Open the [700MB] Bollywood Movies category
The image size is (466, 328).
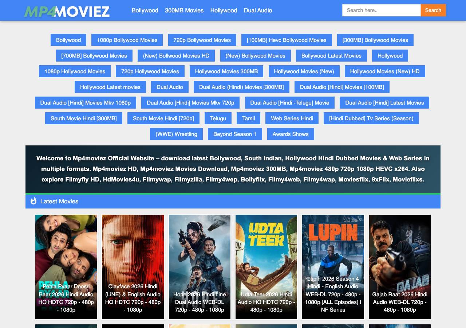coord(94,56)
